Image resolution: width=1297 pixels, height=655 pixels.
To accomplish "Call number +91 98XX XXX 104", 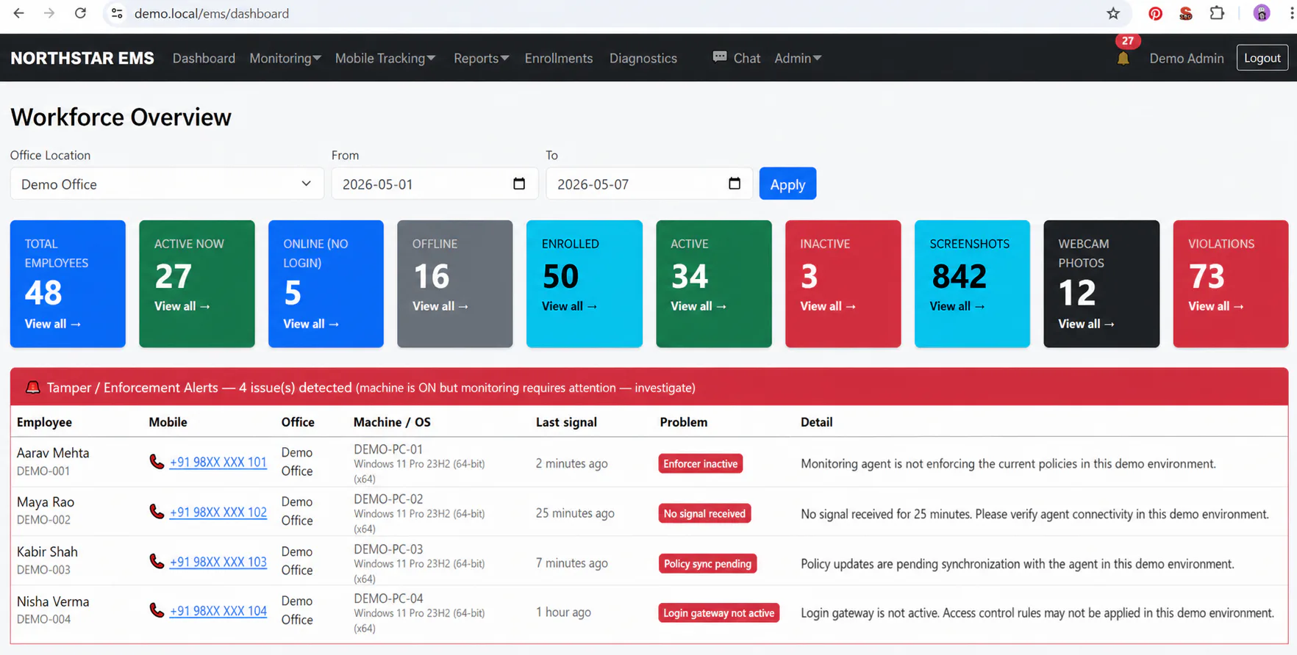I will [x=218, y=611].
